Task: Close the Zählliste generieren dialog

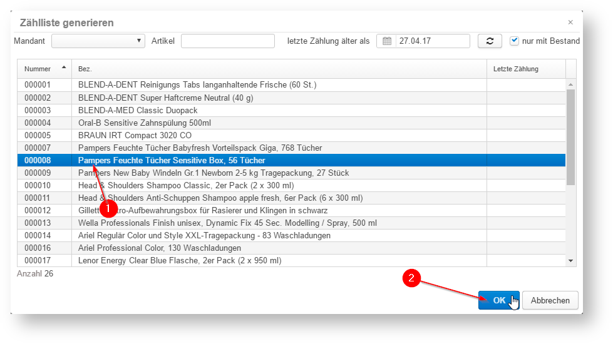Action: pos(570,23)
